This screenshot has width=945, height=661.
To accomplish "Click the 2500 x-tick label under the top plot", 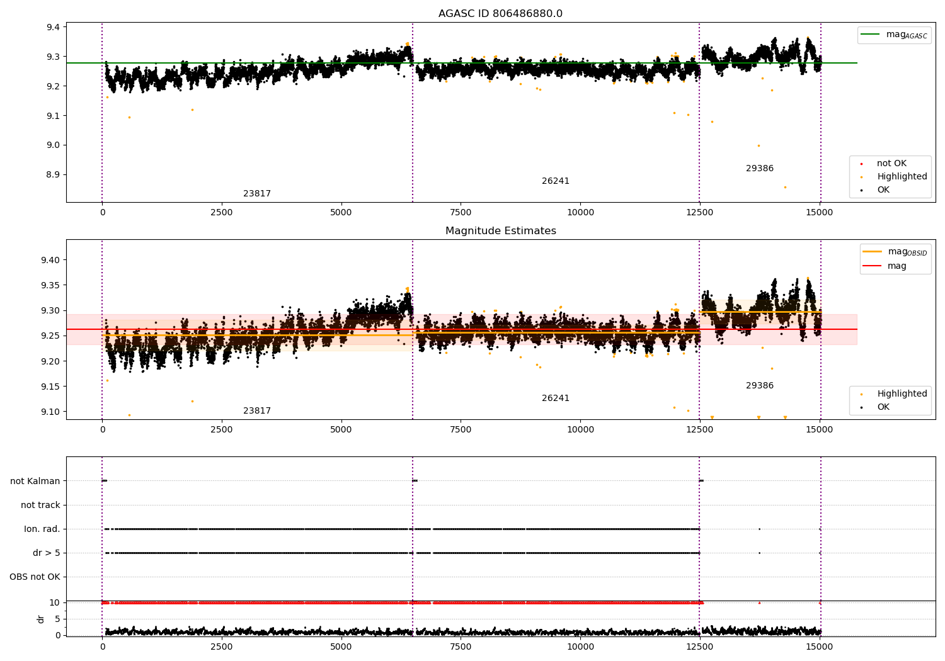I will (x=222, y=213).
